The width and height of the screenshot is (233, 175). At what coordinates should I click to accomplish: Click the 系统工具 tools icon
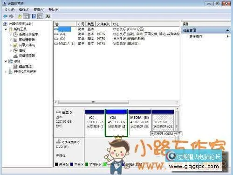pyautogui.click(x=10, y=29)
